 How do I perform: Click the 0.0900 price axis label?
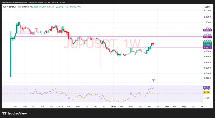[207, 62]
